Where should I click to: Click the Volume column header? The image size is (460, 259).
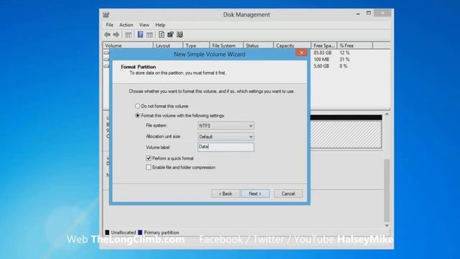click(128, 45)
